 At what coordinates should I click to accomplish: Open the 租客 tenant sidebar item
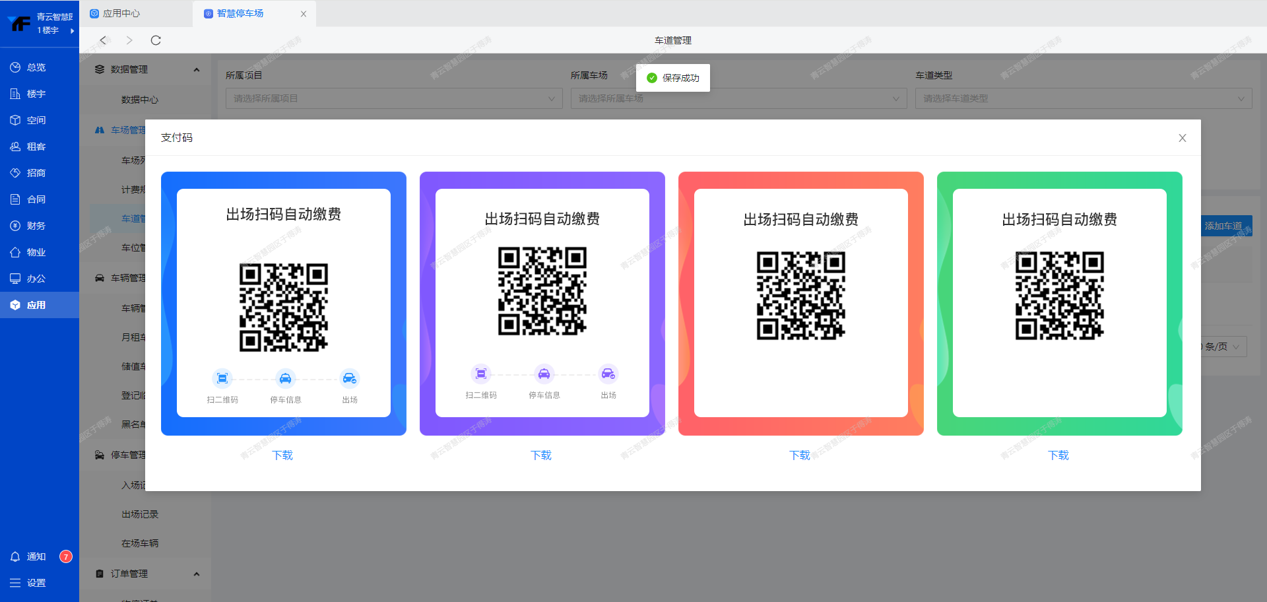click(x=36, y=147)
